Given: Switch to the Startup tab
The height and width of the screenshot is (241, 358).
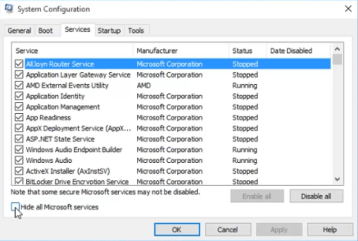Looking at the screenshot, I should click(109, 31).
